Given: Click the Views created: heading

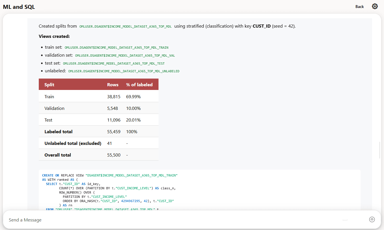Looking at the screenshot, I should (54, 36).
